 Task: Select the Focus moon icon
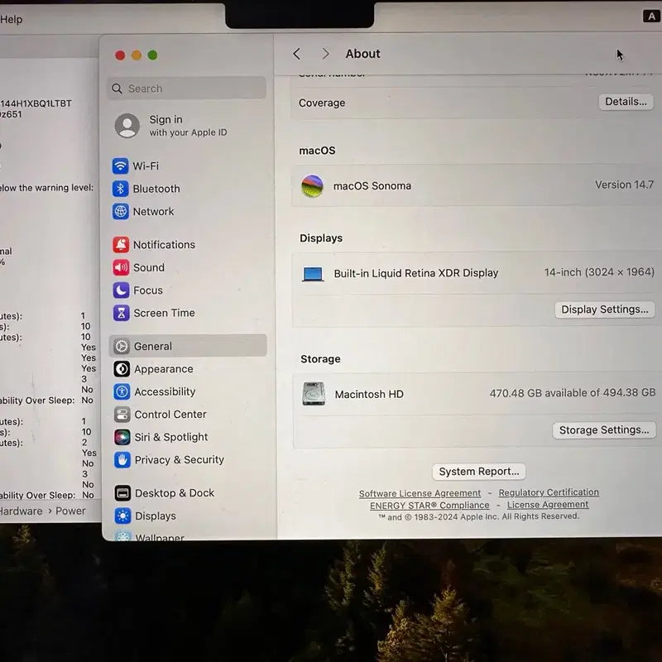121,290
